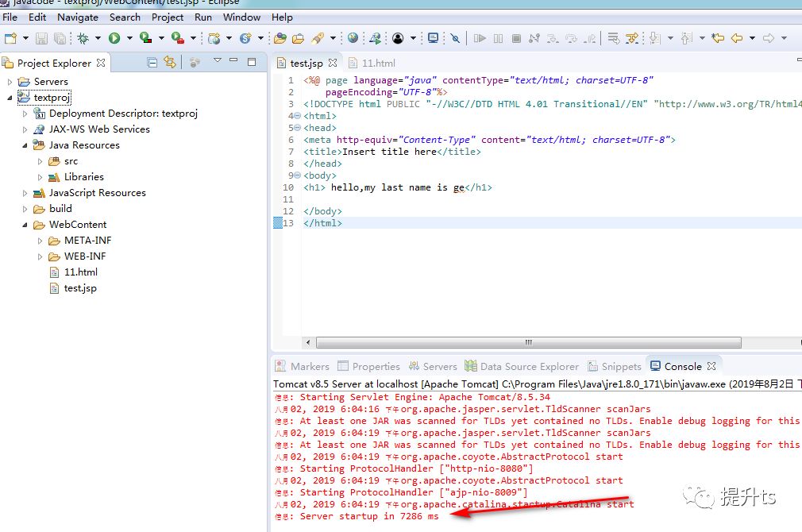Click the Open Type folder icon

tap(280, 38)
